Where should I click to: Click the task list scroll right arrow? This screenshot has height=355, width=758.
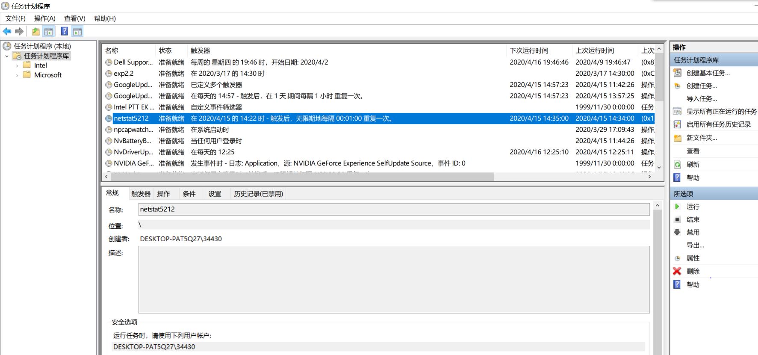click(650, 177)
